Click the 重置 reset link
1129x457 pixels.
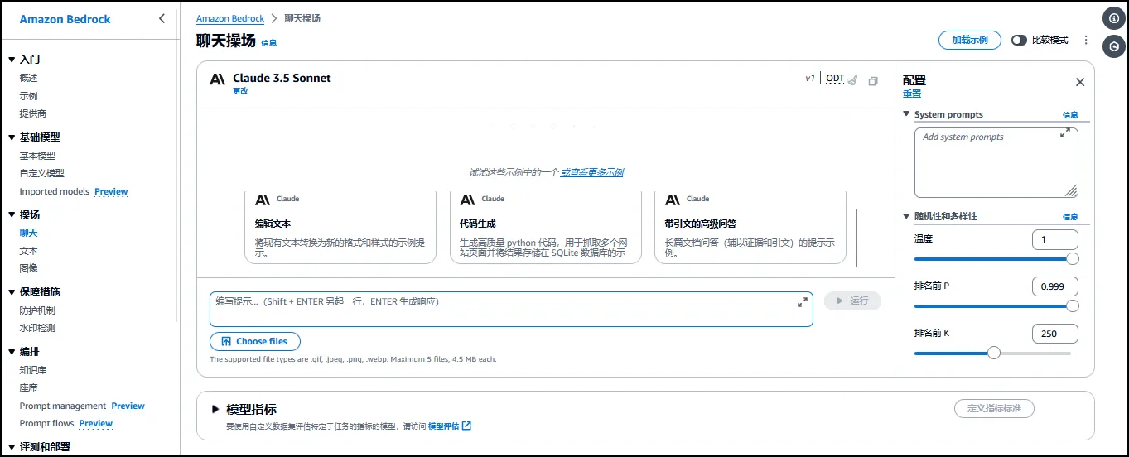tap(912, 94)
